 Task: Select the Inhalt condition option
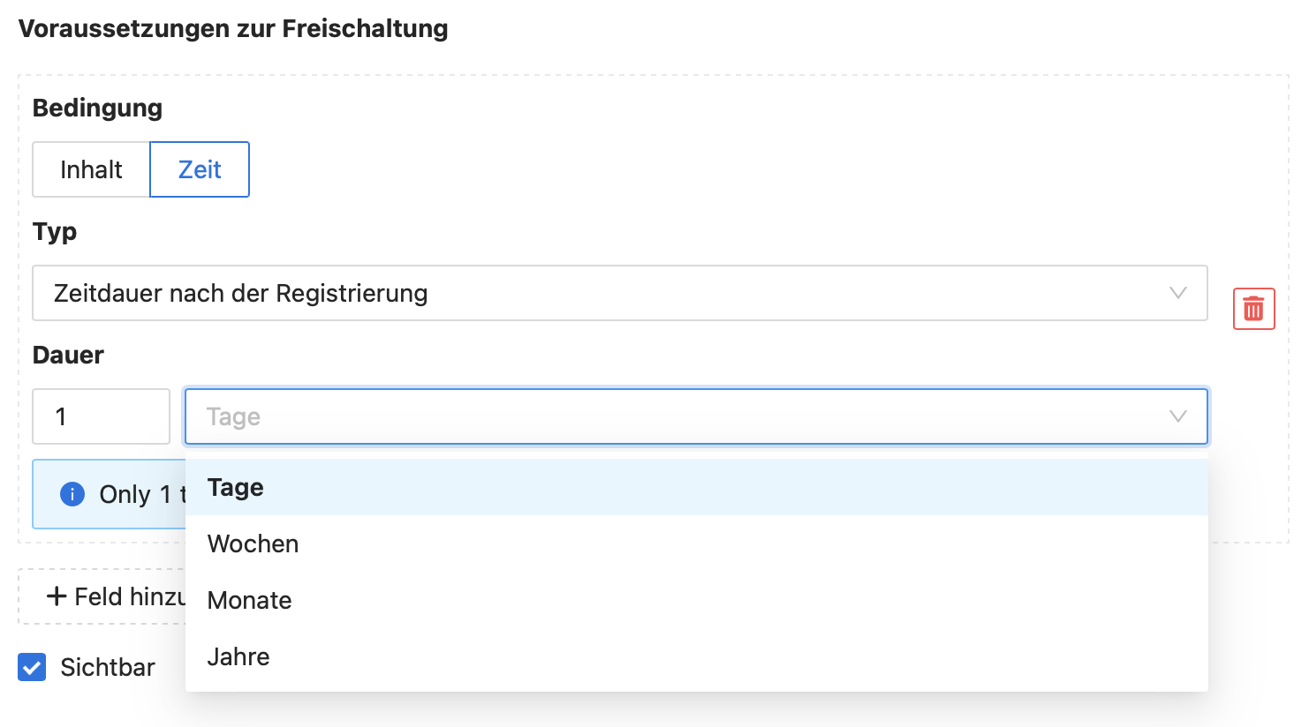click(x=91, y=169)
